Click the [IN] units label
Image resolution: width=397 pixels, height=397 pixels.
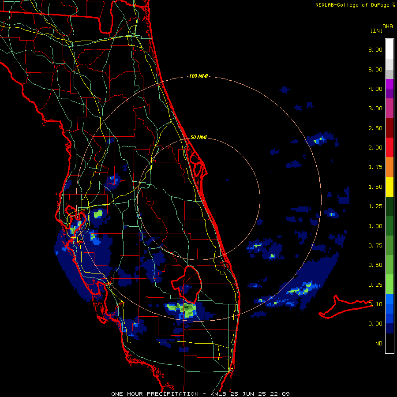pyautogui.click(x=376, y=30)
